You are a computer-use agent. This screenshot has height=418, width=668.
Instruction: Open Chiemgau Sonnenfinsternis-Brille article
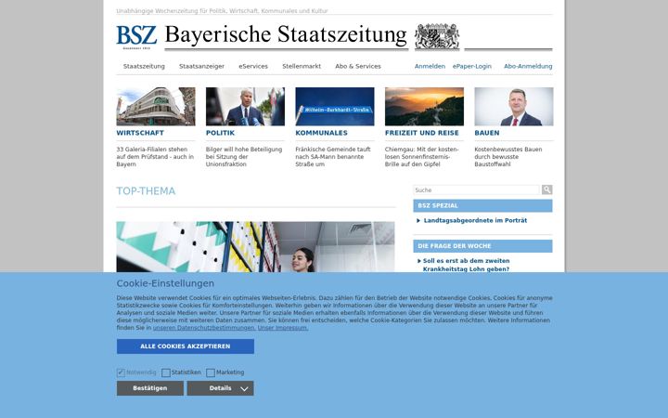click(x=422, y=157)
